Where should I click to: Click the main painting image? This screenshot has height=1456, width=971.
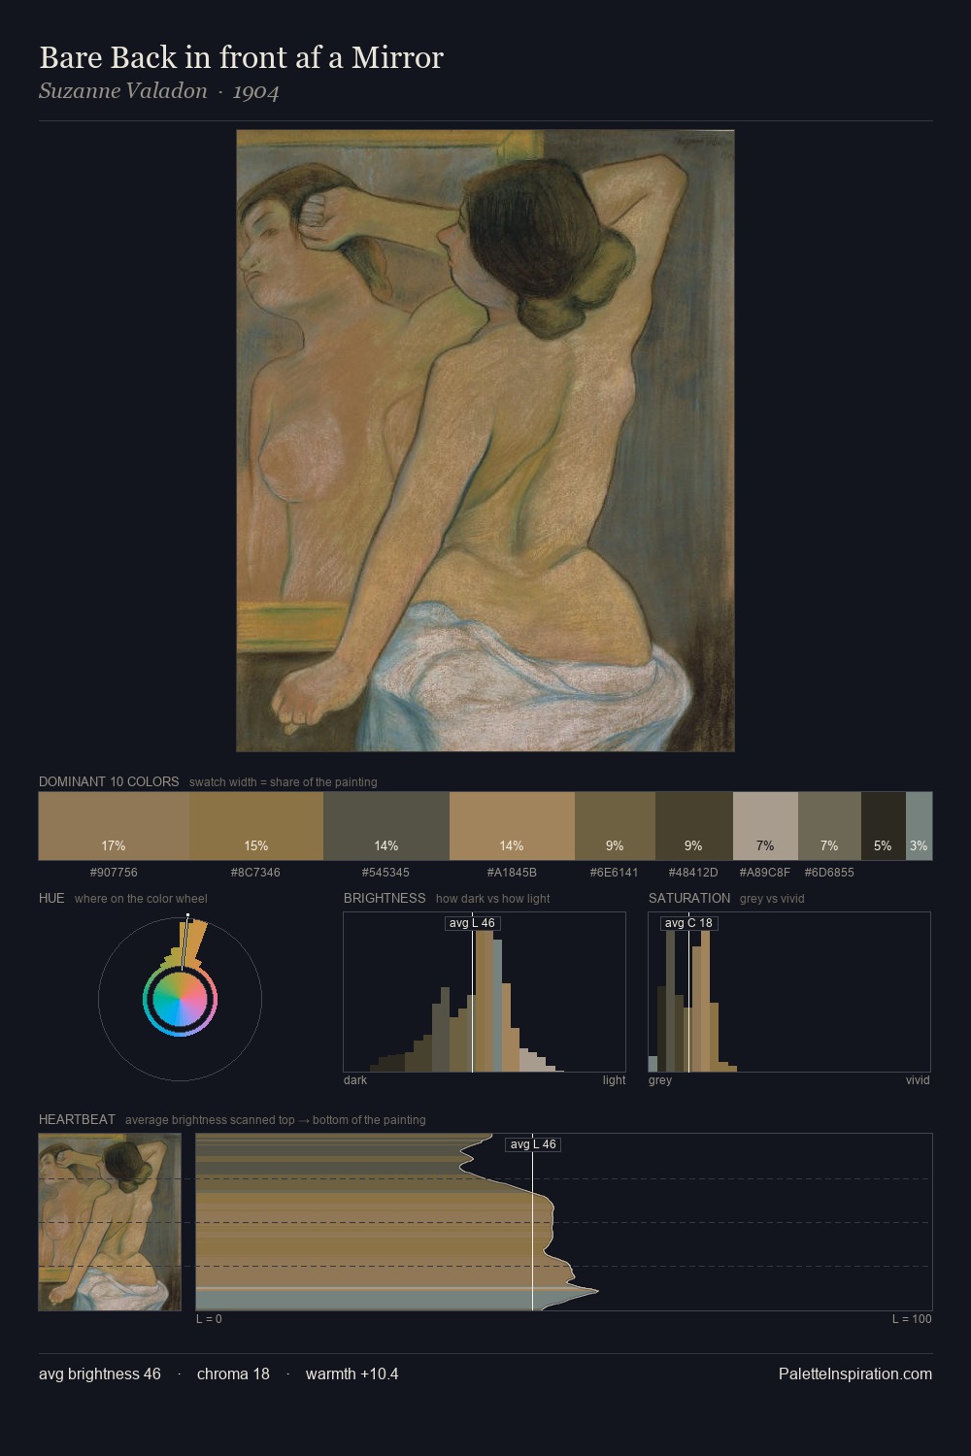485,441
